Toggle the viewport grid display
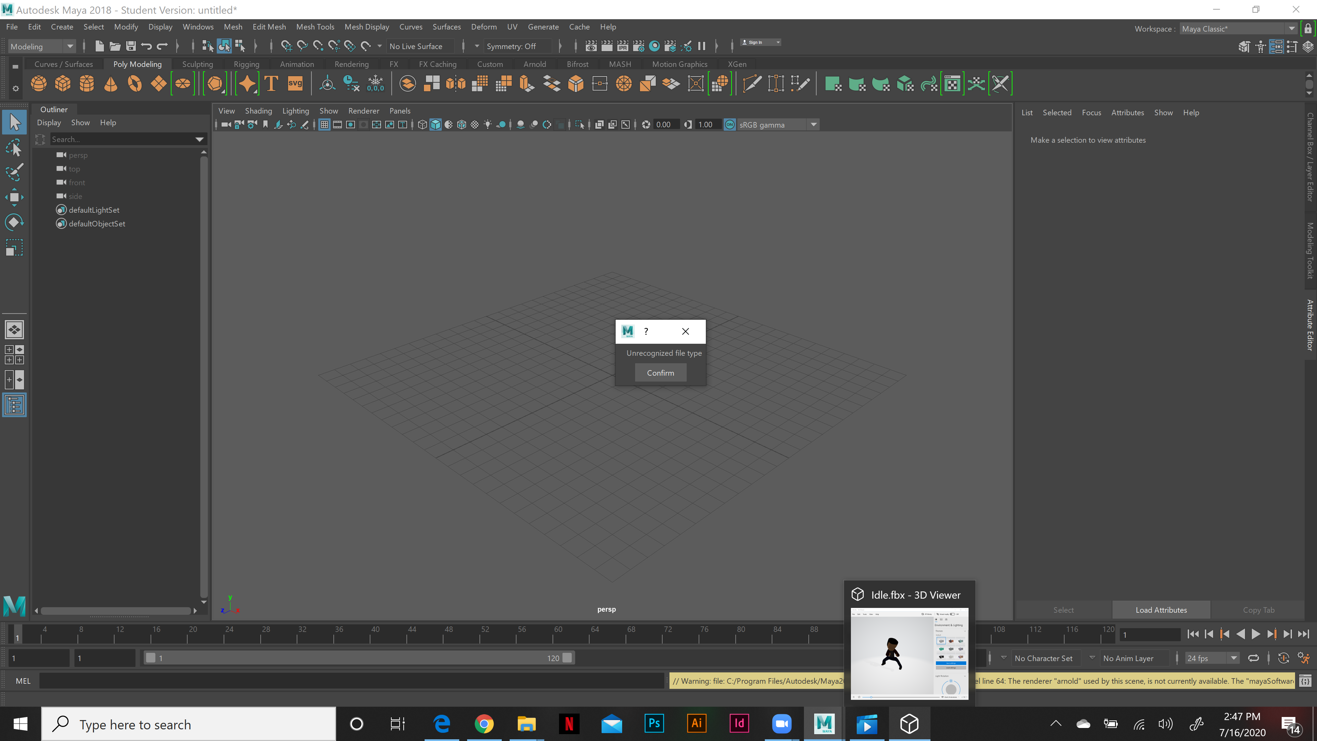This screenshot has width=1317, height=741. (x=324, y=125)
